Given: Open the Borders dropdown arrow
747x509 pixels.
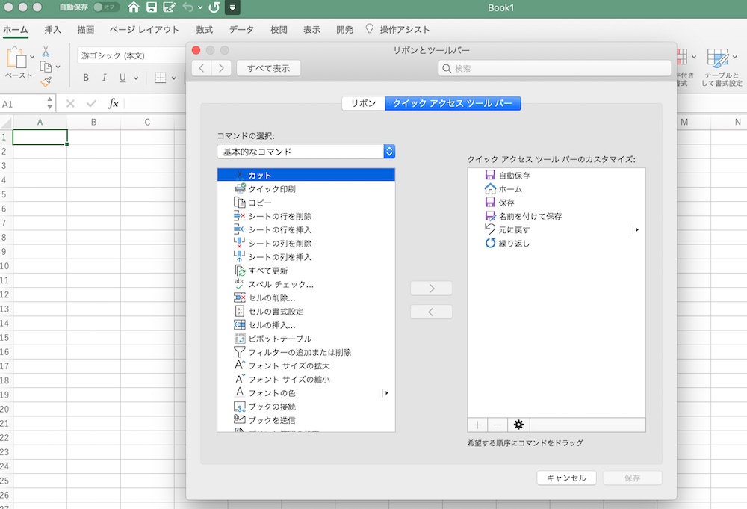Looking at the screenshot, I should click(x=173, y=78).
